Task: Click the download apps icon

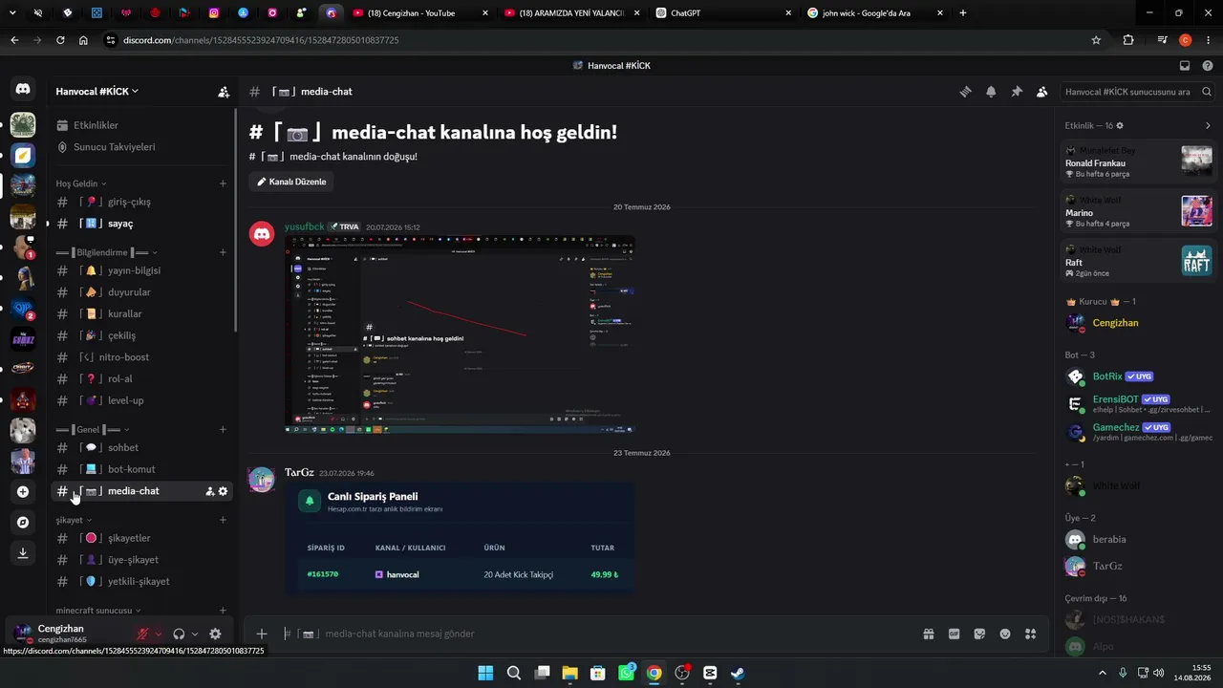Action: tap(23, 553)
